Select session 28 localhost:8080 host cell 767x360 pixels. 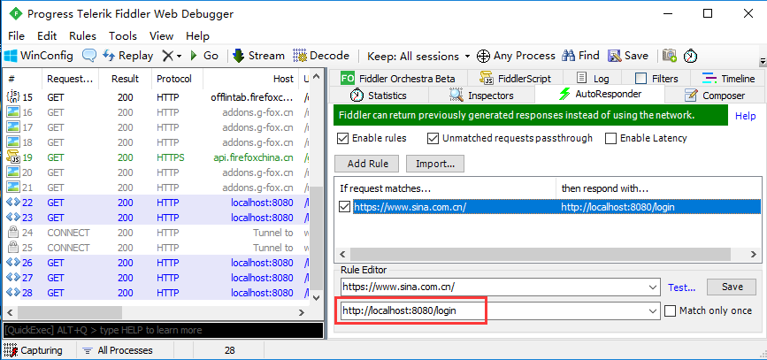pos(262,293)
